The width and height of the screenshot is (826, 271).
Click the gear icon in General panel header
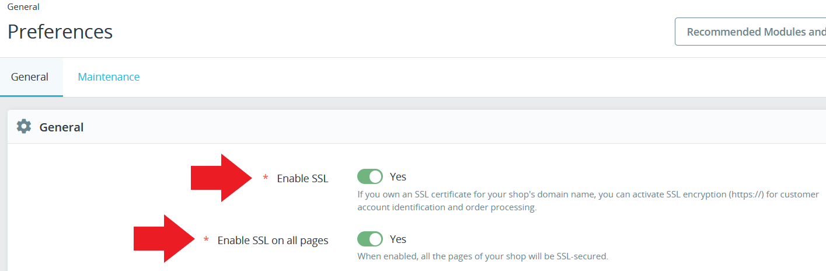[x=23, y=127]
